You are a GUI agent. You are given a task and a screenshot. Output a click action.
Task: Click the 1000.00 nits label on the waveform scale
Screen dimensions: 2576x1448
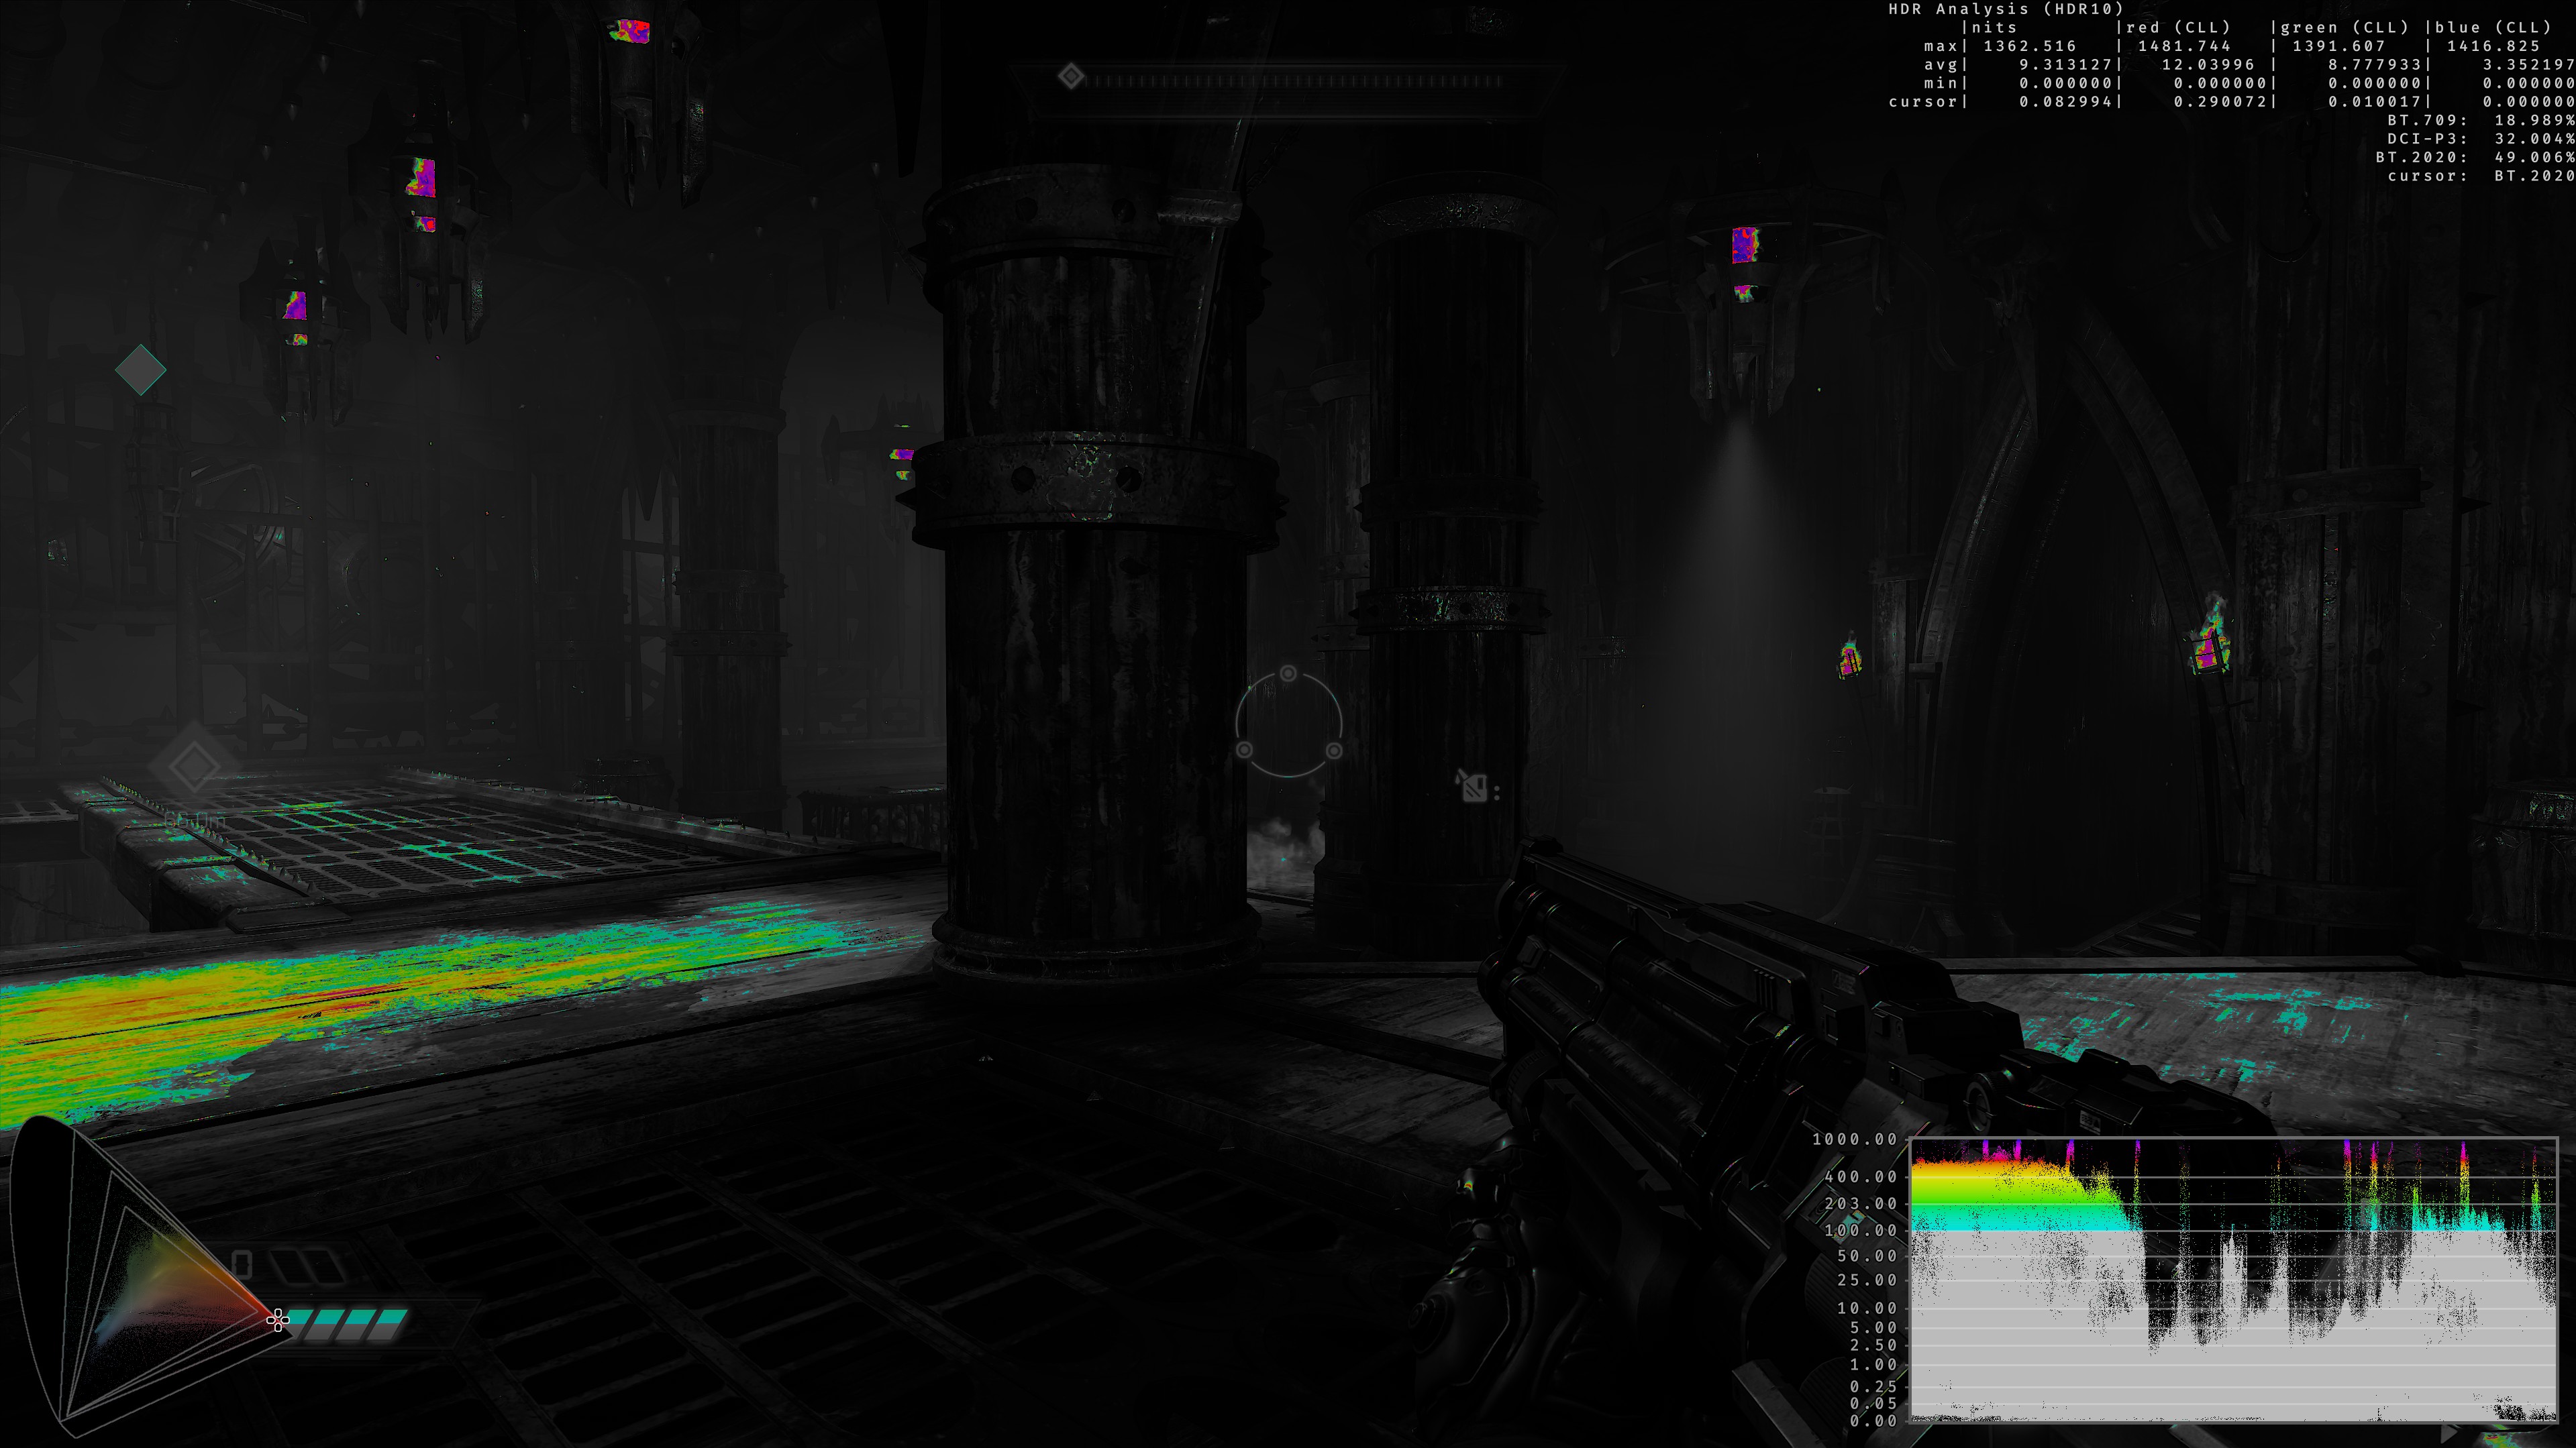[x=1854, y=1139]
